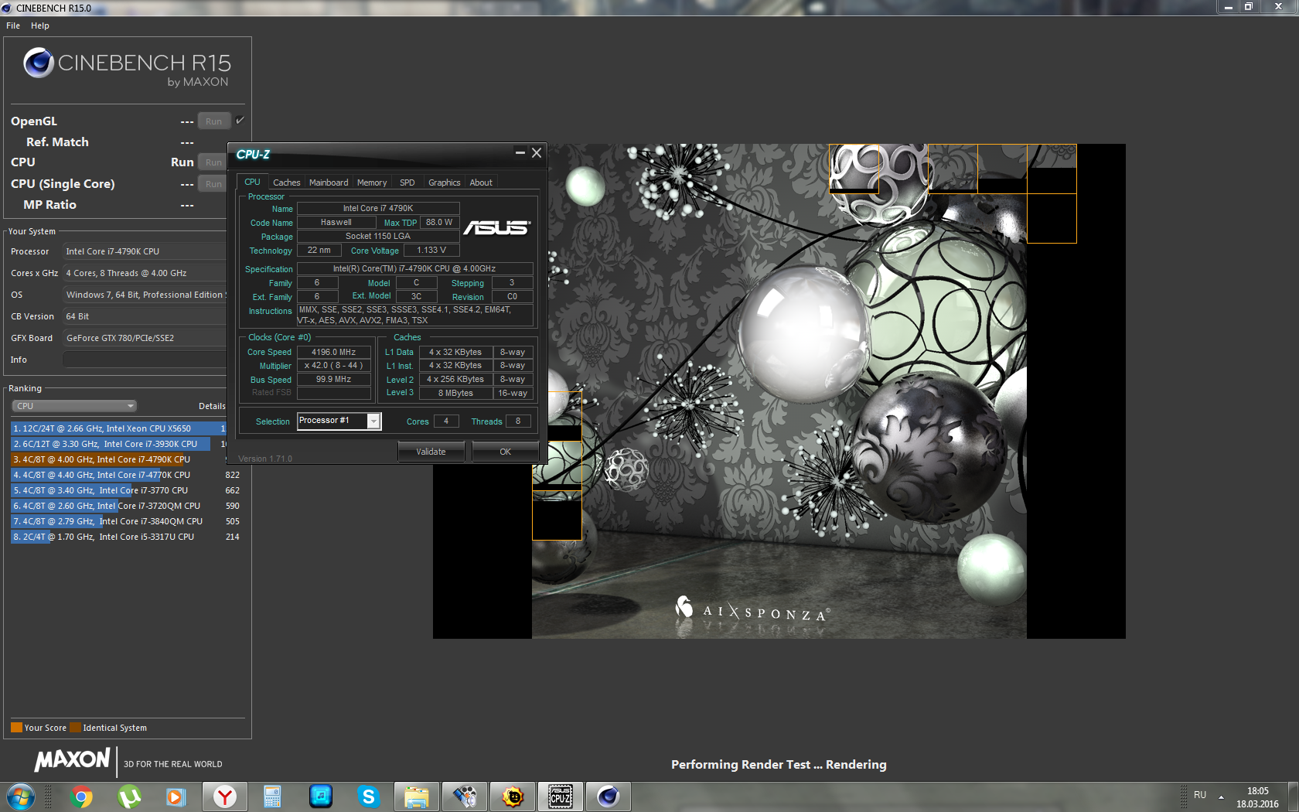Select ranking row 1 Intel Xeon CPU X5650
The width and height of the screenshot is (1299, 812).
118,428
